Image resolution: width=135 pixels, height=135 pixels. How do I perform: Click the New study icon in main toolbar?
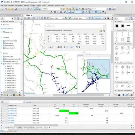3,9
